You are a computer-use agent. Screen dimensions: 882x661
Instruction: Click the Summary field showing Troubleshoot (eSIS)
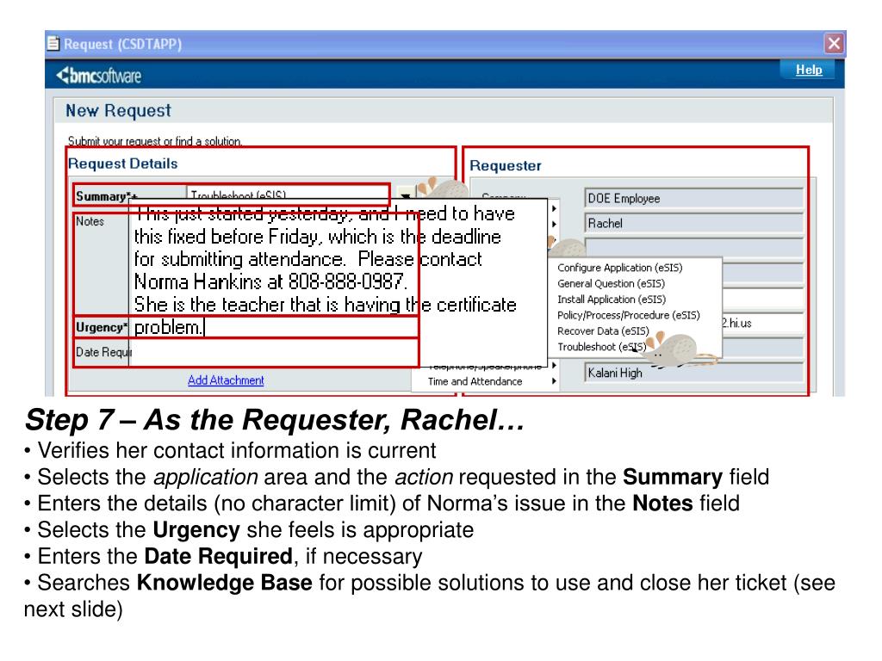pyautogui.click(x=288, y=195)
